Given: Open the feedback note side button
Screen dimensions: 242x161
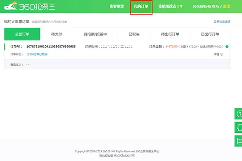Looking at the screenshot, I should (238, 141).
